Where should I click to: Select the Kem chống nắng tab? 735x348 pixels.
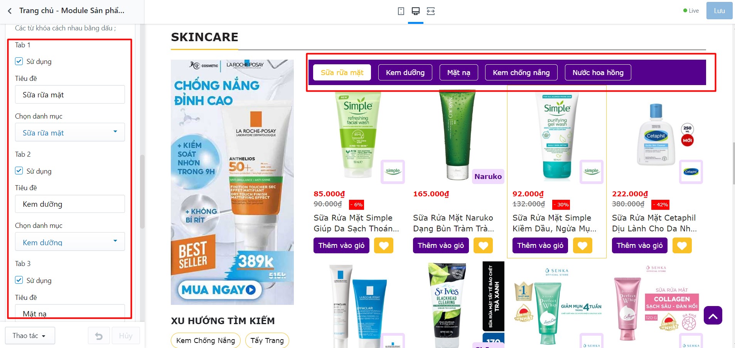click(521, 72)
